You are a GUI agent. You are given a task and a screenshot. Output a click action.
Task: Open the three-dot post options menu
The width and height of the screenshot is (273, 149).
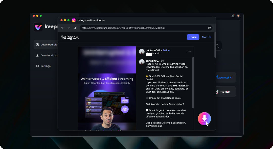189,52
